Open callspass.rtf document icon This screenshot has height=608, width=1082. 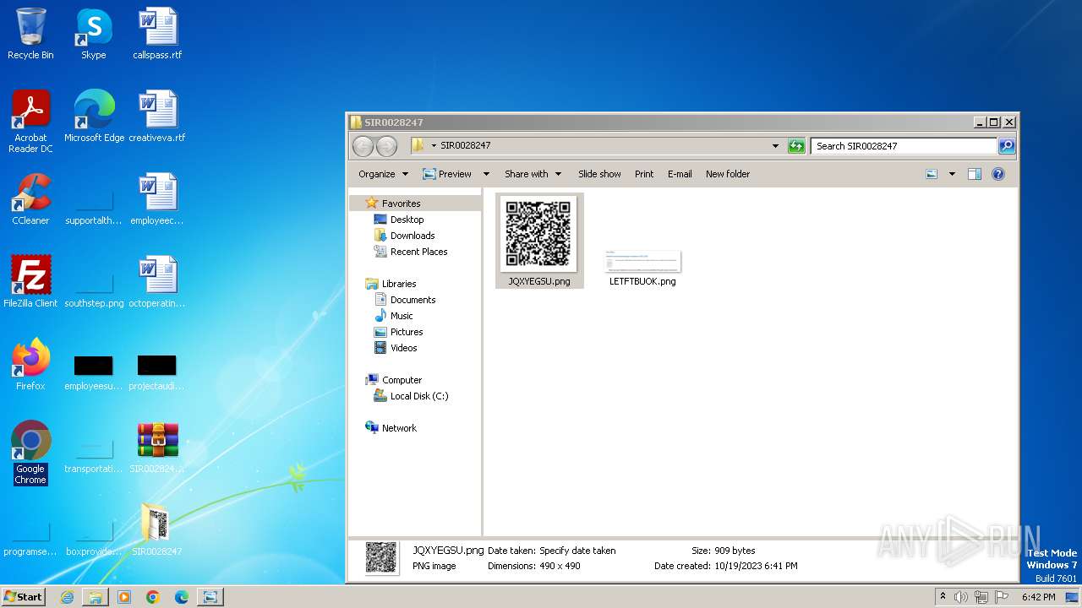click(157, 34)
